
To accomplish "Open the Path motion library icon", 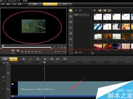I will coord(71,45).
